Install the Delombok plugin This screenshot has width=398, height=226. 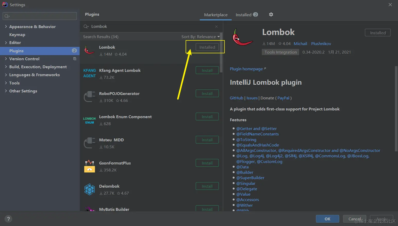coord(207,186)
